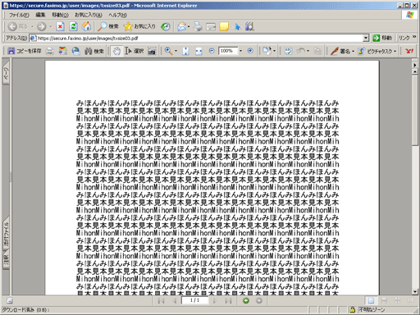Toggle the single page layout button
Viewport: 420px width, 315px height.
[371, 301]
